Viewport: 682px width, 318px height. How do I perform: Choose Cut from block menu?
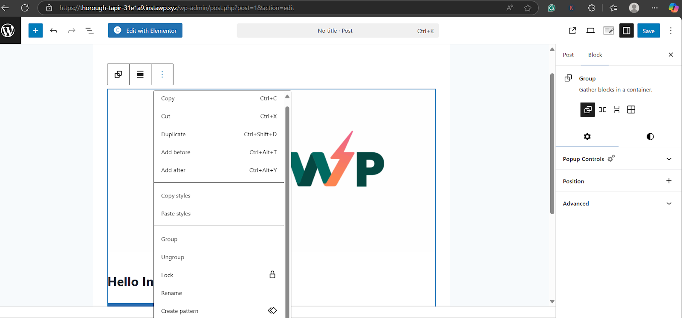(x=219, y=116)
